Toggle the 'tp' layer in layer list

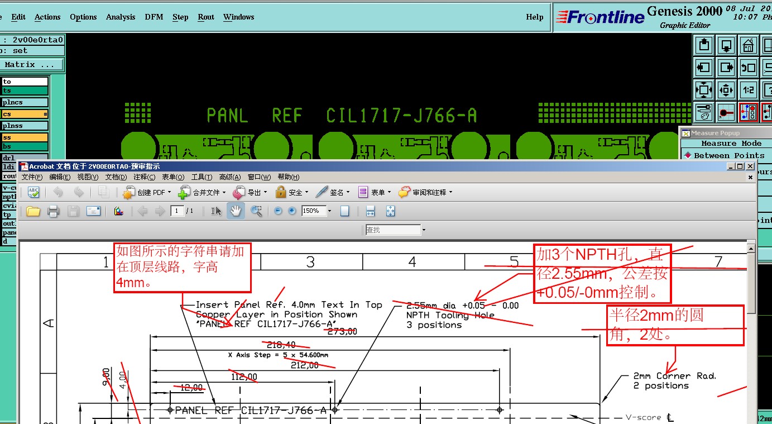[x=9, y=215]
